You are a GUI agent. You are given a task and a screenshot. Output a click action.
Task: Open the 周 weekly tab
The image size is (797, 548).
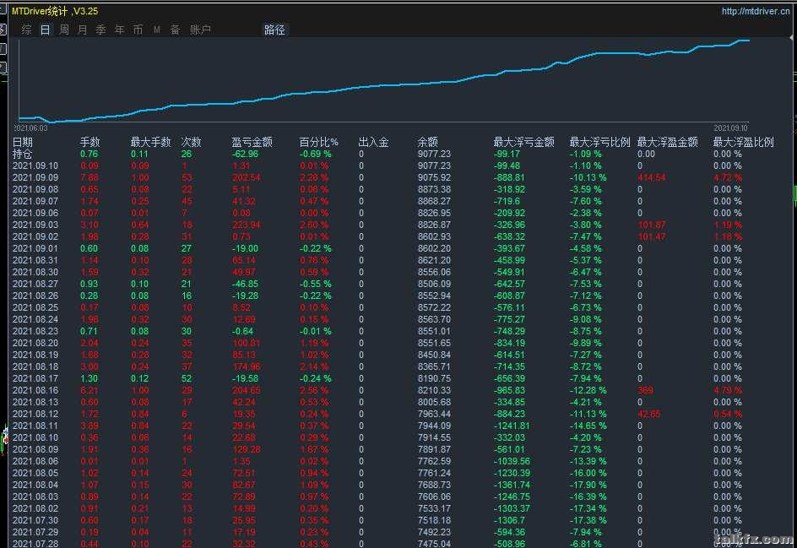[x=64, y=30]
